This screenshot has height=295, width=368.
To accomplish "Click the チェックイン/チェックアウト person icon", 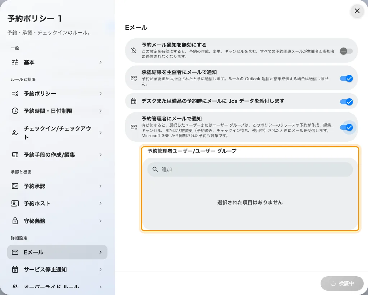I will (15, 133).
